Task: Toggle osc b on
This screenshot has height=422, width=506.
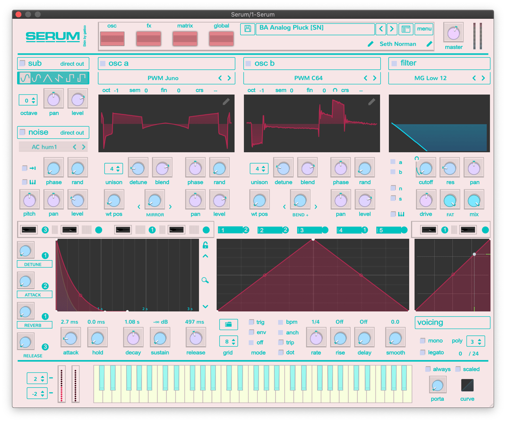Action: tap(248, 63)
